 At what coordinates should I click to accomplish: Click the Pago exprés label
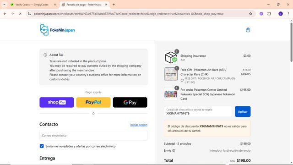click(93, 92)
